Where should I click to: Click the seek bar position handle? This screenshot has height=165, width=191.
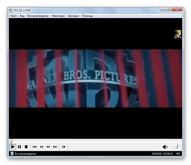(11, 141)
